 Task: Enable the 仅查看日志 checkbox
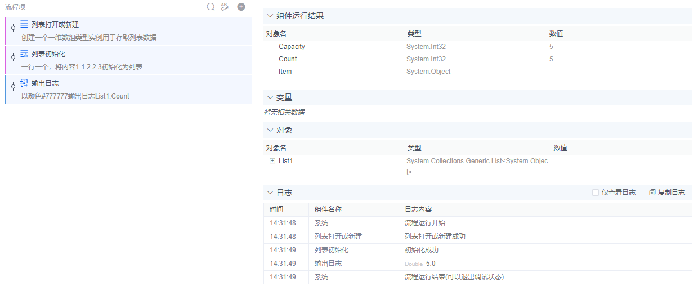click(595, 193)
